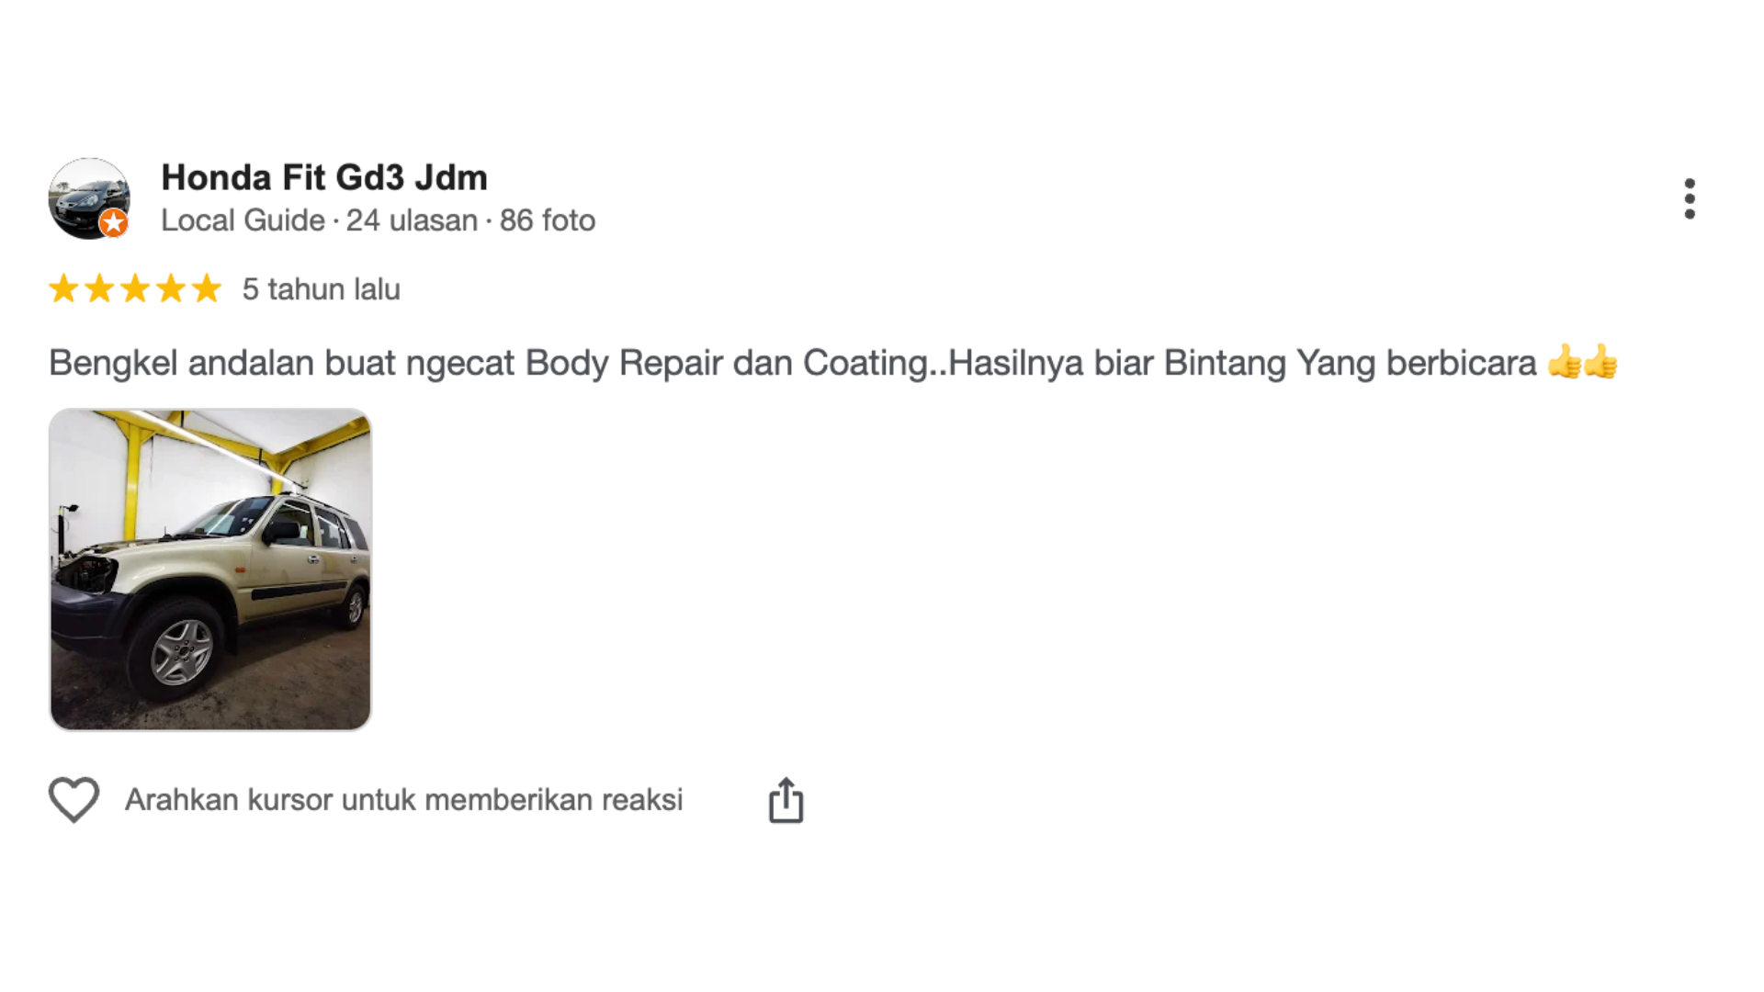The width and height of the screenshot is (1764, 992).
Task: Click the first thumbs-up emoji
Action: coord(1563,362)
